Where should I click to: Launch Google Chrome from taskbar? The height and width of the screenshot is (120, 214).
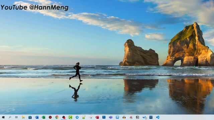click(x=57, y=117)
